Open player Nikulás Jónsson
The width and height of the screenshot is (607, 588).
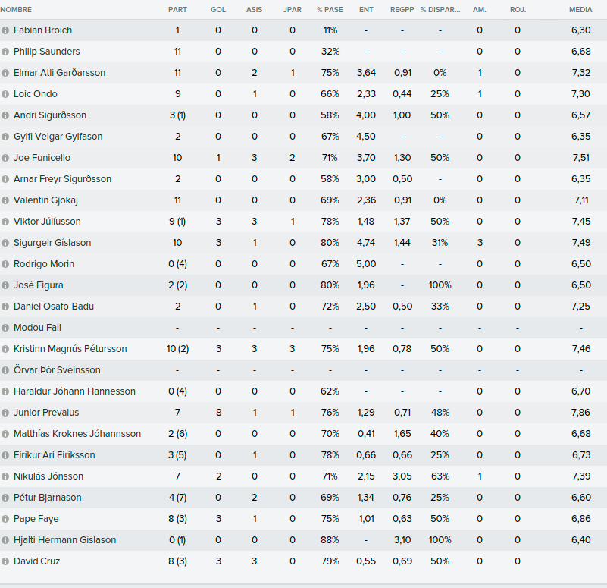pos(48,476)
